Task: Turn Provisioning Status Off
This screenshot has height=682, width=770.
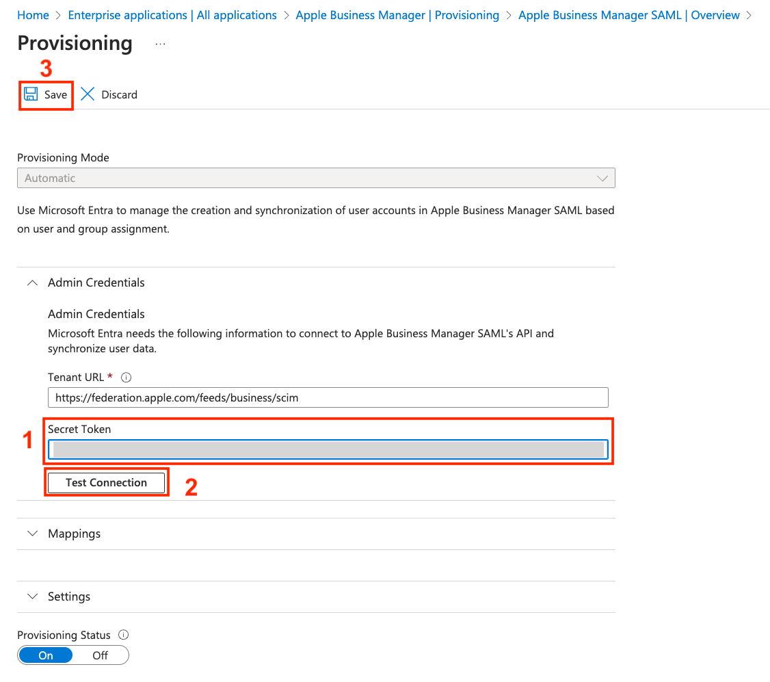Action: [x=100, y=655]
